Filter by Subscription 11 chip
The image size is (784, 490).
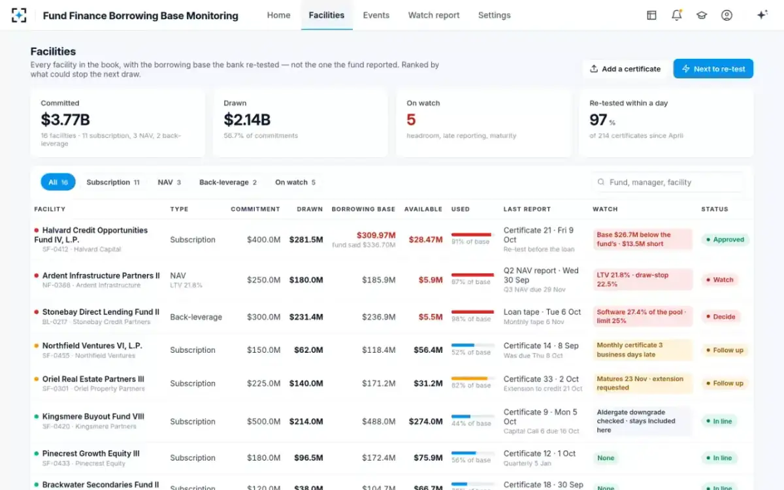coord(113,182)
